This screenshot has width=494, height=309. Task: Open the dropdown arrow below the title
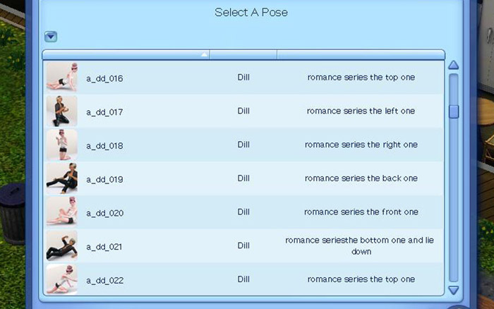coord(51,37)
